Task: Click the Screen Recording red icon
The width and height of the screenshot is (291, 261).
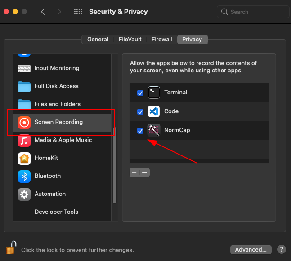Action: coord(24,122)
